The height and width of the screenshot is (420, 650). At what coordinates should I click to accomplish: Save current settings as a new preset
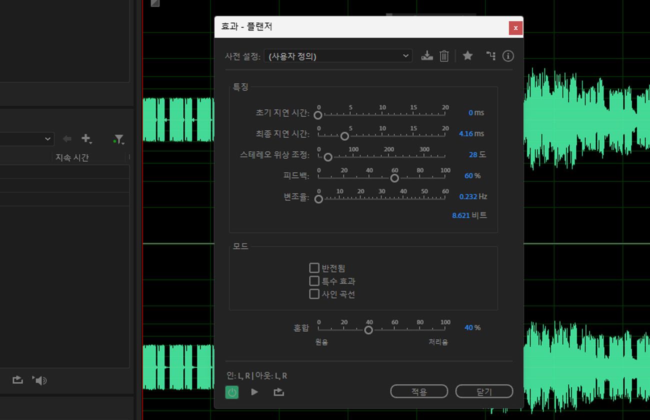[427, 56]
